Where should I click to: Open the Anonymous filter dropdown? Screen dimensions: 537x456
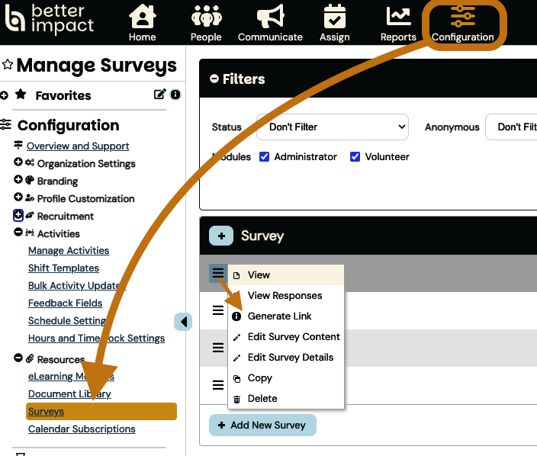point(511,127)
